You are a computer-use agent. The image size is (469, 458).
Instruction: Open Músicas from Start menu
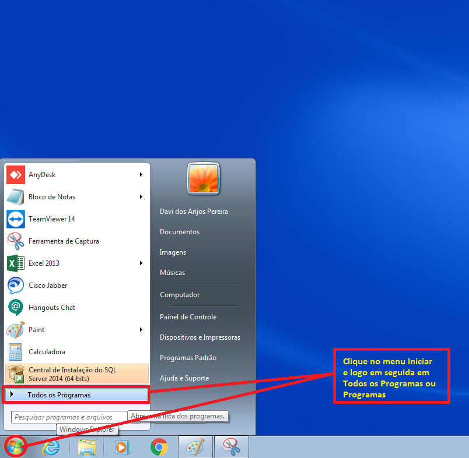(172, 273)
